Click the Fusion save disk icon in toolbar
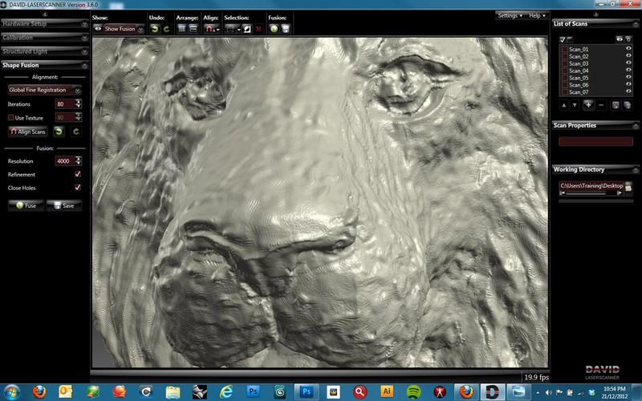This screenshot has height=401, width=642. pos(285,28)
